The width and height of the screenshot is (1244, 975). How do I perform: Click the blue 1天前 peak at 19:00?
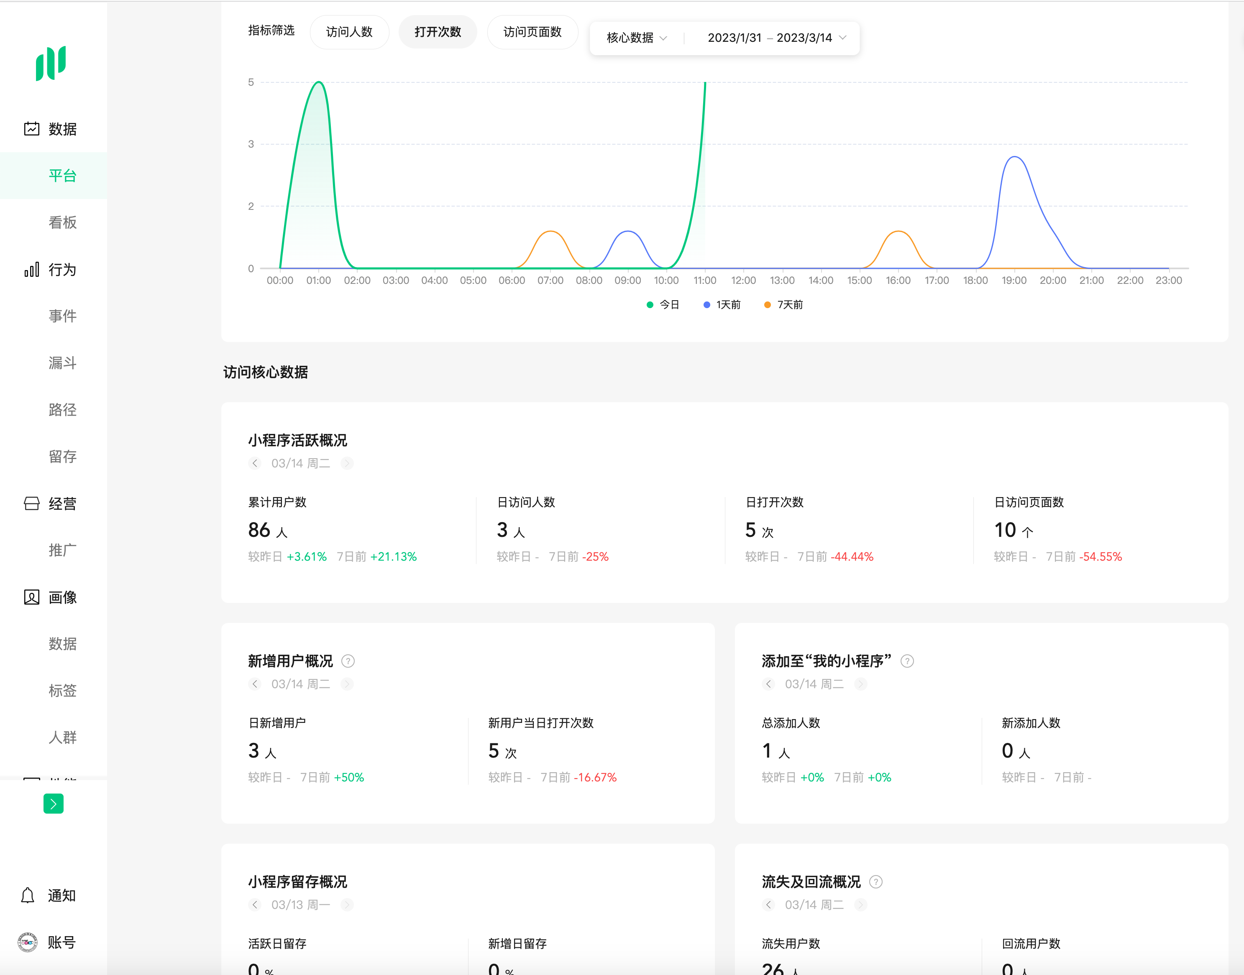coord(1014,157)
